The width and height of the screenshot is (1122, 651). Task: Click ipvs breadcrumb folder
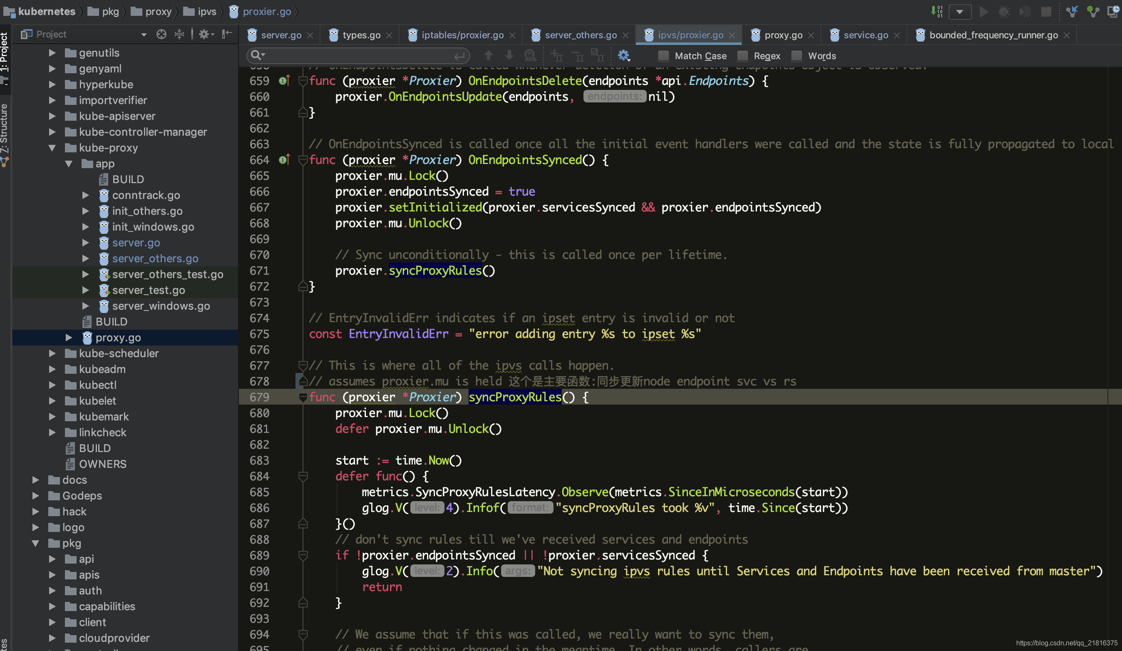point(200,11)
